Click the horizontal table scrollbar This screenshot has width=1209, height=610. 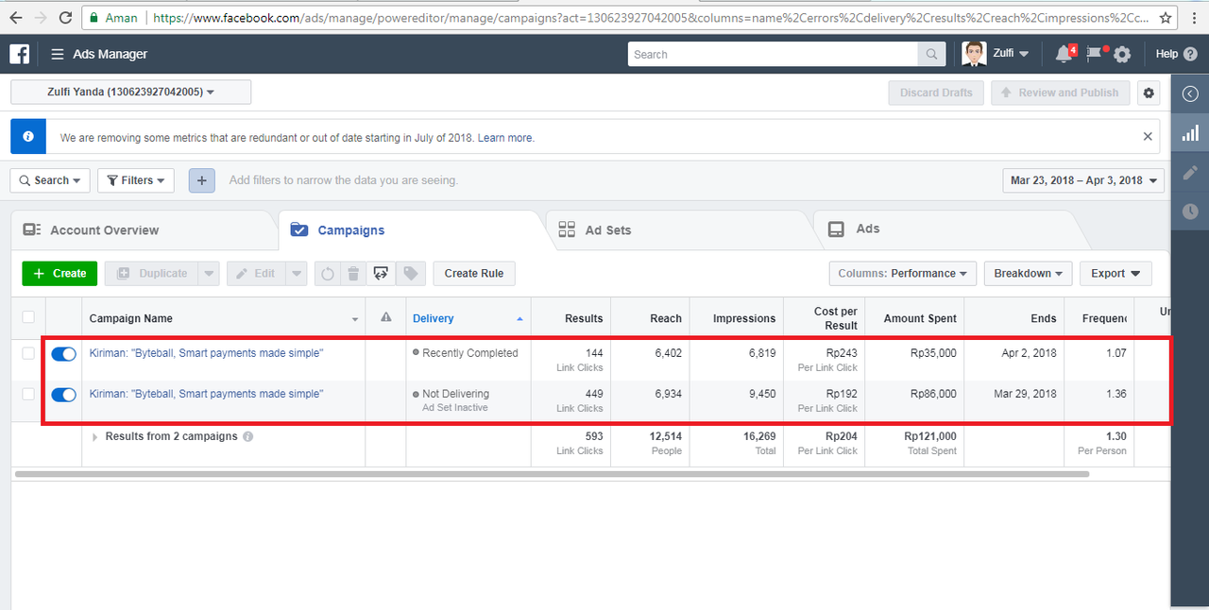552,473
